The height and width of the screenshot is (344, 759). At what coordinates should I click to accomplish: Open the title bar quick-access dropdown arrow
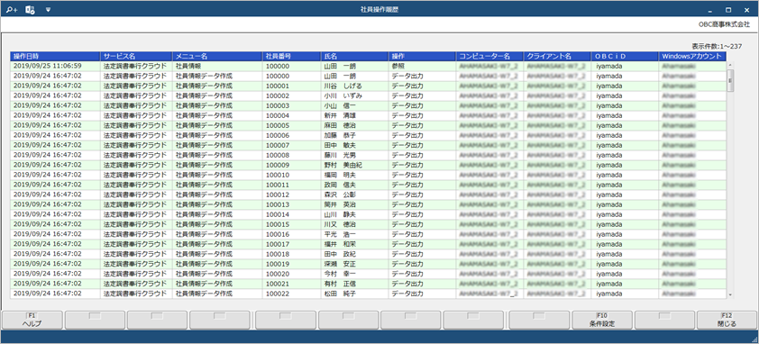click(48, 9)
